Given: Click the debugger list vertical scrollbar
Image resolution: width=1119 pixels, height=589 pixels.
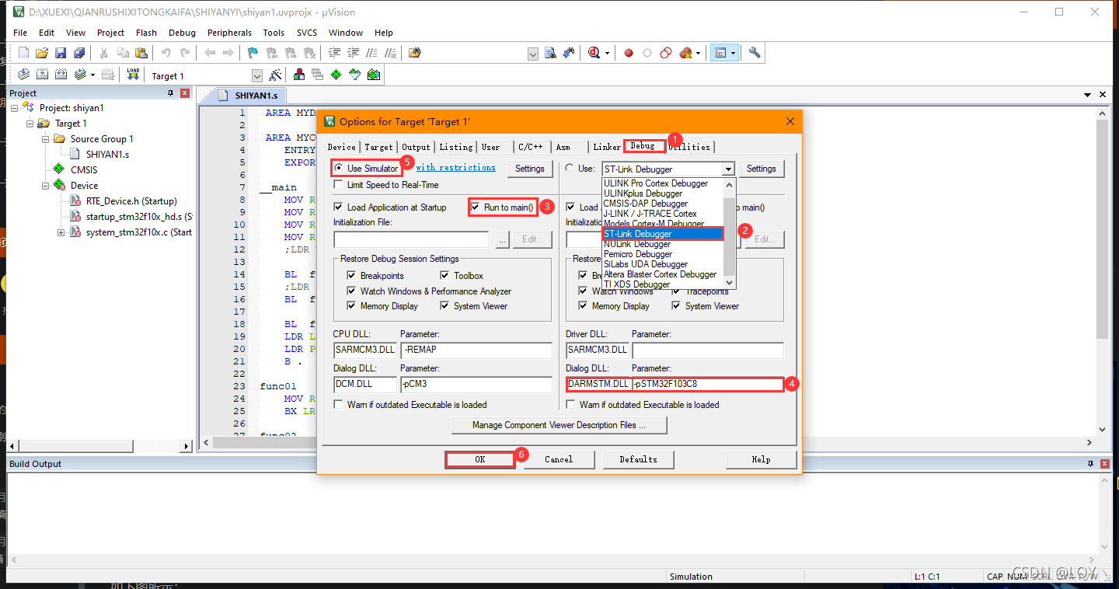Looking at the screenshot, I should pos(729,234).
